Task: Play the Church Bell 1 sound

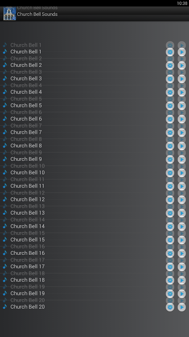Action: [x=182, y=52]
